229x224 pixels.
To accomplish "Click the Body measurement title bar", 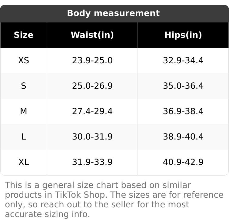I will (x=114, y=13).
